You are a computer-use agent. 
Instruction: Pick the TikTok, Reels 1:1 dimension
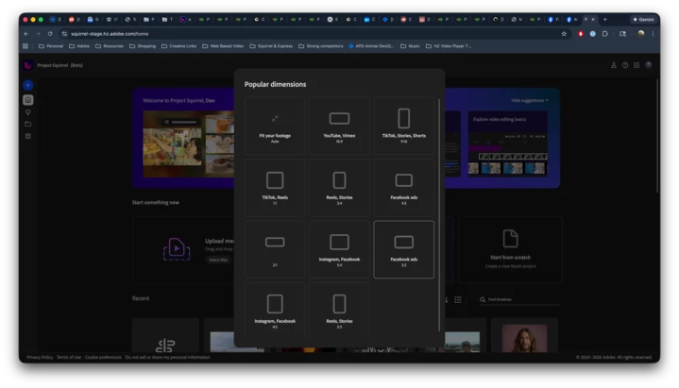[x=275, y=188]
